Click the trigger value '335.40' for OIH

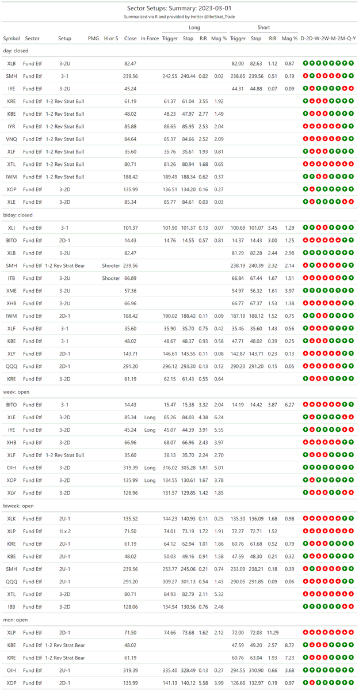(x=170, y=670)
